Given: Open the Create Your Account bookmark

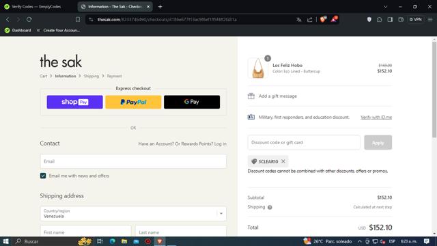Looking at the screenshot, I should coord(58,30).
